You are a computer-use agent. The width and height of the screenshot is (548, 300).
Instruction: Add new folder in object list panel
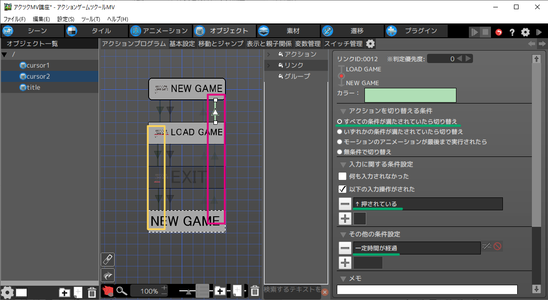coord(65,292)
